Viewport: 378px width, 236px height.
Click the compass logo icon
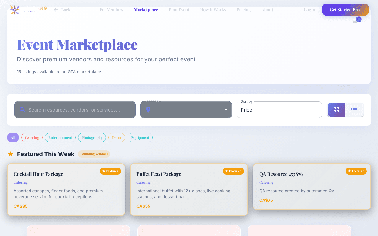(14, 10)
